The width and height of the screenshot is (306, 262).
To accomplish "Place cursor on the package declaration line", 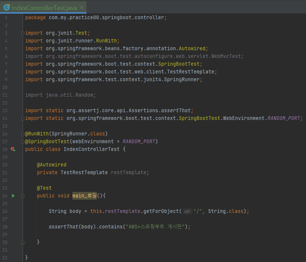I will [96, 18].
